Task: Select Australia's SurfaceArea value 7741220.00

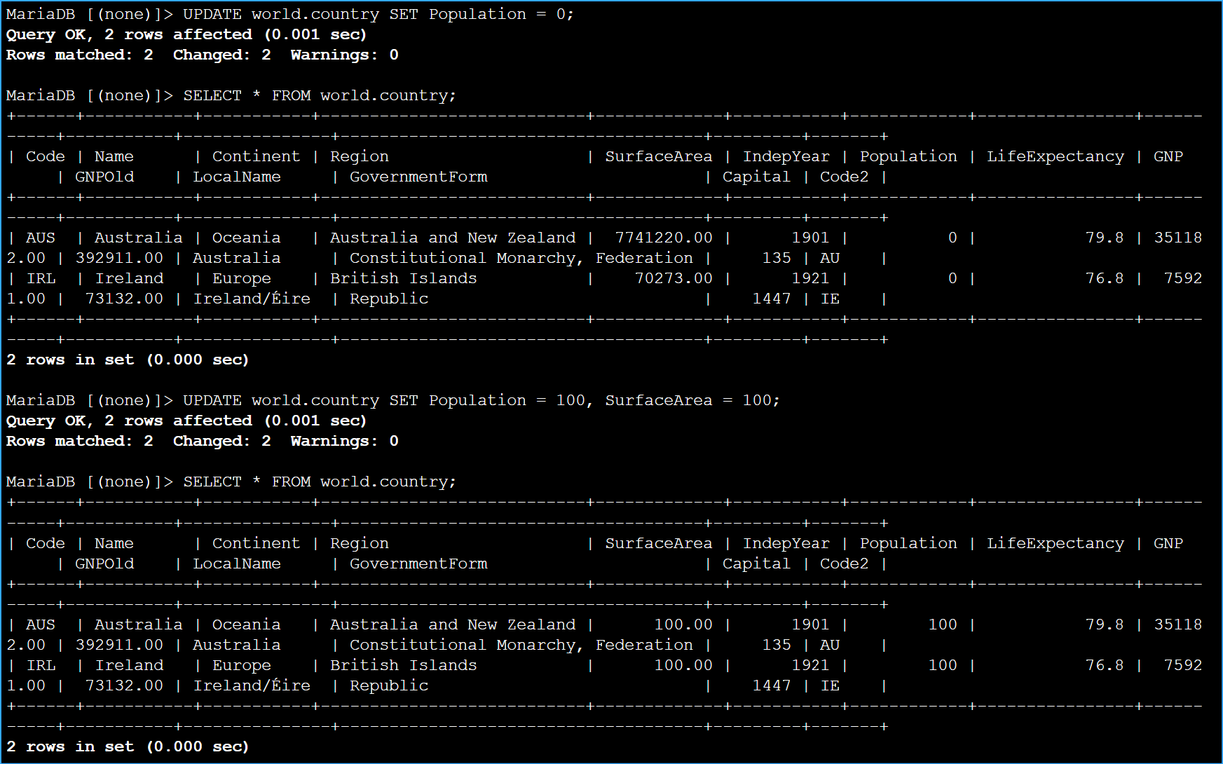Action: coord(663,238)
